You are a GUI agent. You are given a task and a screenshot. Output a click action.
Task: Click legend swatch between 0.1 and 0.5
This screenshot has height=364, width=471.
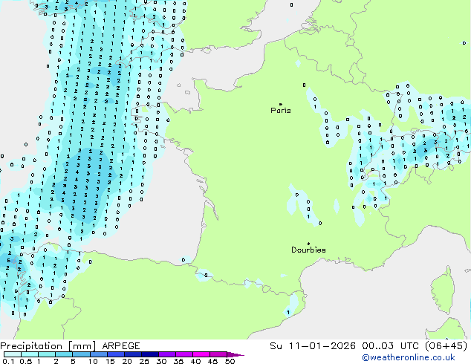pyautogui.click(x=13, y=354)
